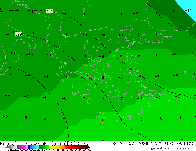Click the [gdmp] unit label
Viewport: 196px width, 151px height.
59,144
